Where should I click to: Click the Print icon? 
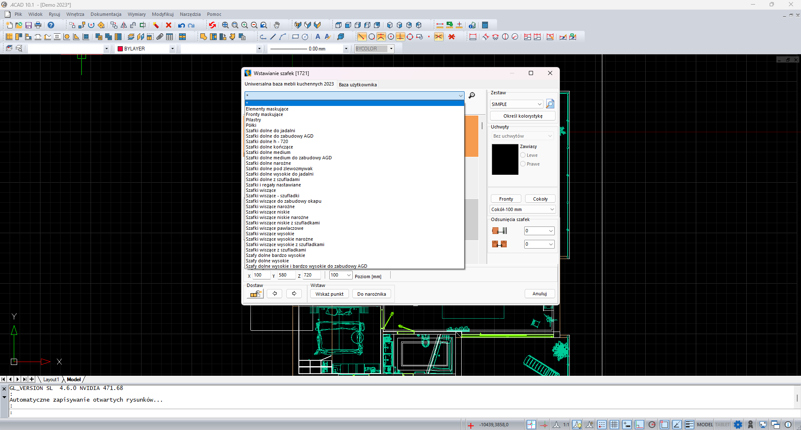38,25
